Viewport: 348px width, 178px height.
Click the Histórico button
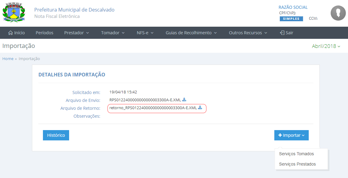[x=56, y=135]
